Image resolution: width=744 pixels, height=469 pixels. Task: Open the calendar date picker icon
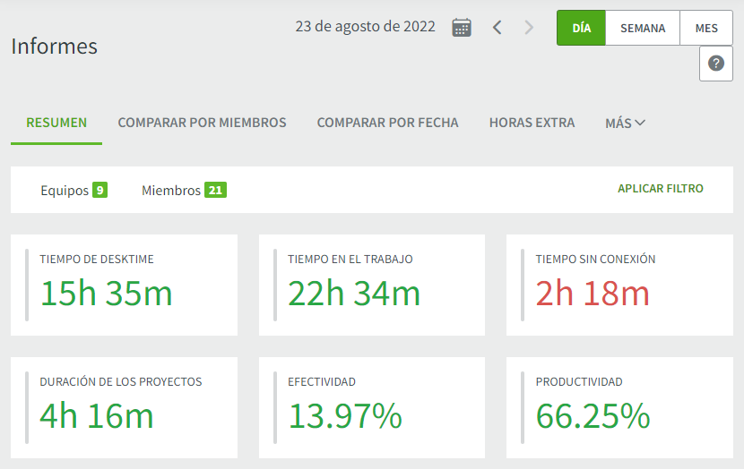coord(462,28)
